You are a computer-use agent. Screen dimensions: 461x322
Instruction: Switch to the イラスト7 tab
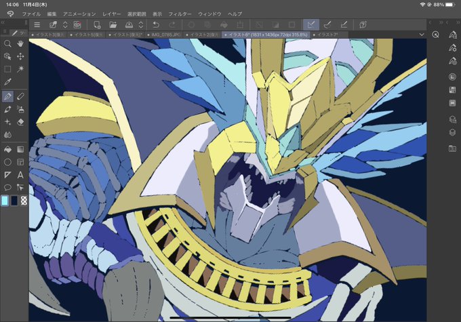329,35
